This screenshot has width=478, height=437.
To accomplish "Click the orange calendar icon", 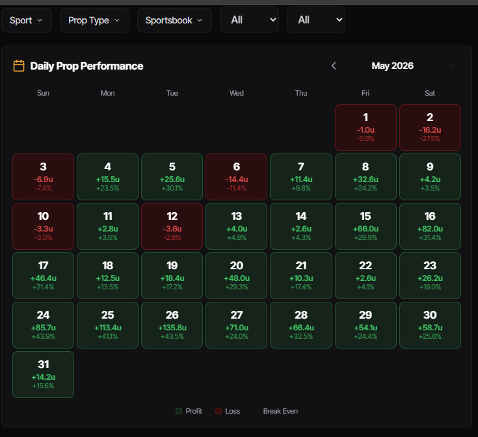I will 19,66.
